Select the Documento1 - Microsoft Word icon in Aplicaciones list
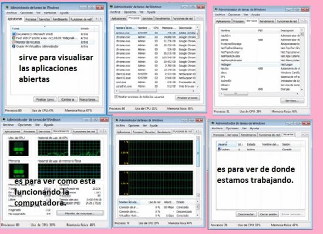The width and height of the screenshot is (323, 234). pyautogui.click(x=14, y=34)
